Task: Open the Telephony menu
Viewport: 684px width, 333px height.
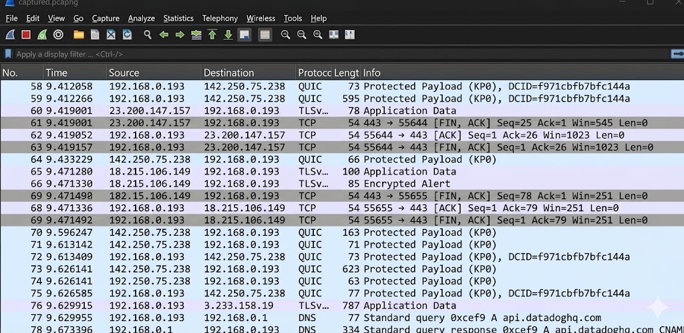Action: pyautogui.click(x=220, y=18)
